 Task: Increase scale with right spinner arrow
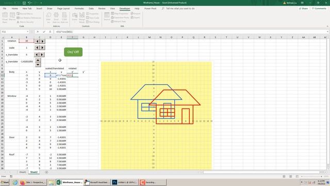[42, 48]
